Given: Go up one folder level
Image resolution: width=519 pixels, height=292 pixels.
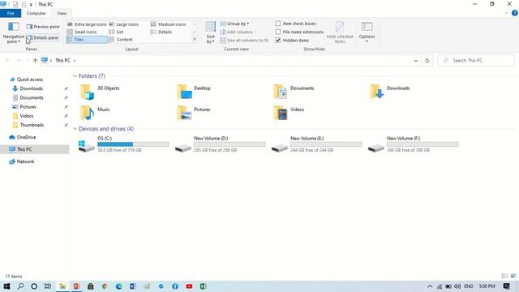Looking at the screenshot, I should [35, 61].
